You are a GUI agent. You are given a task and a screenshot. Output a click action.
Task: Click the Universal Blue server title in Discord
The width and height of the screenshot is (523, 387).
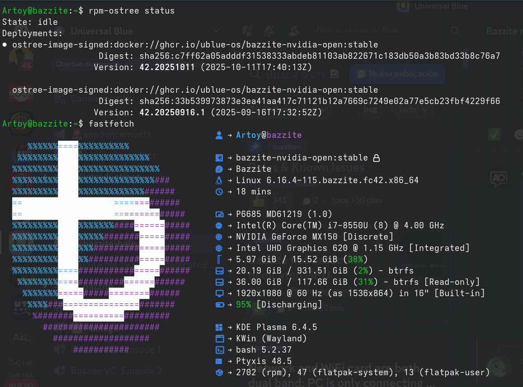pos(102,31)
